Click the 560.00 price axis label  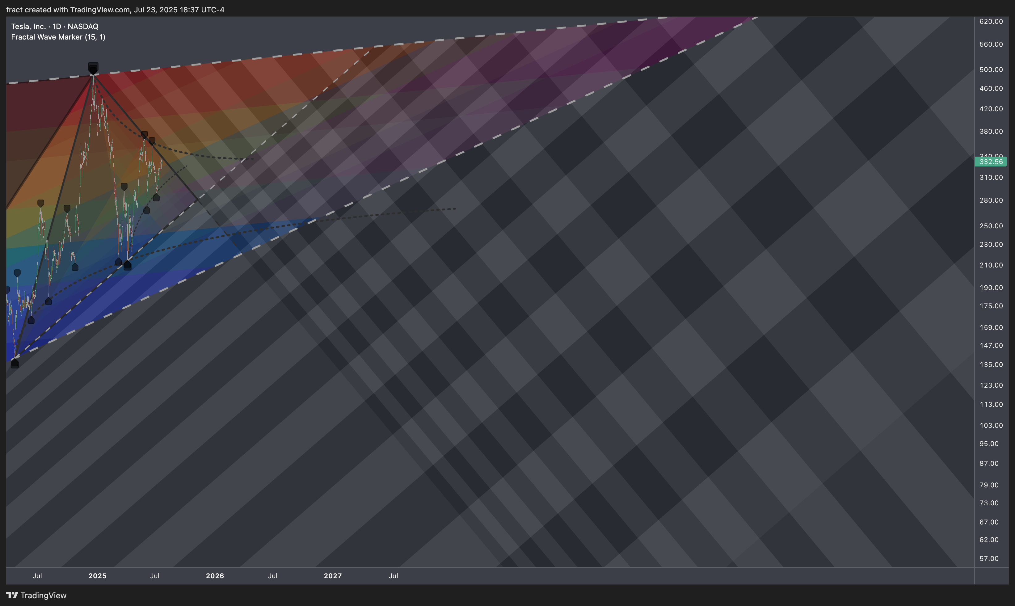coord(991,44)
